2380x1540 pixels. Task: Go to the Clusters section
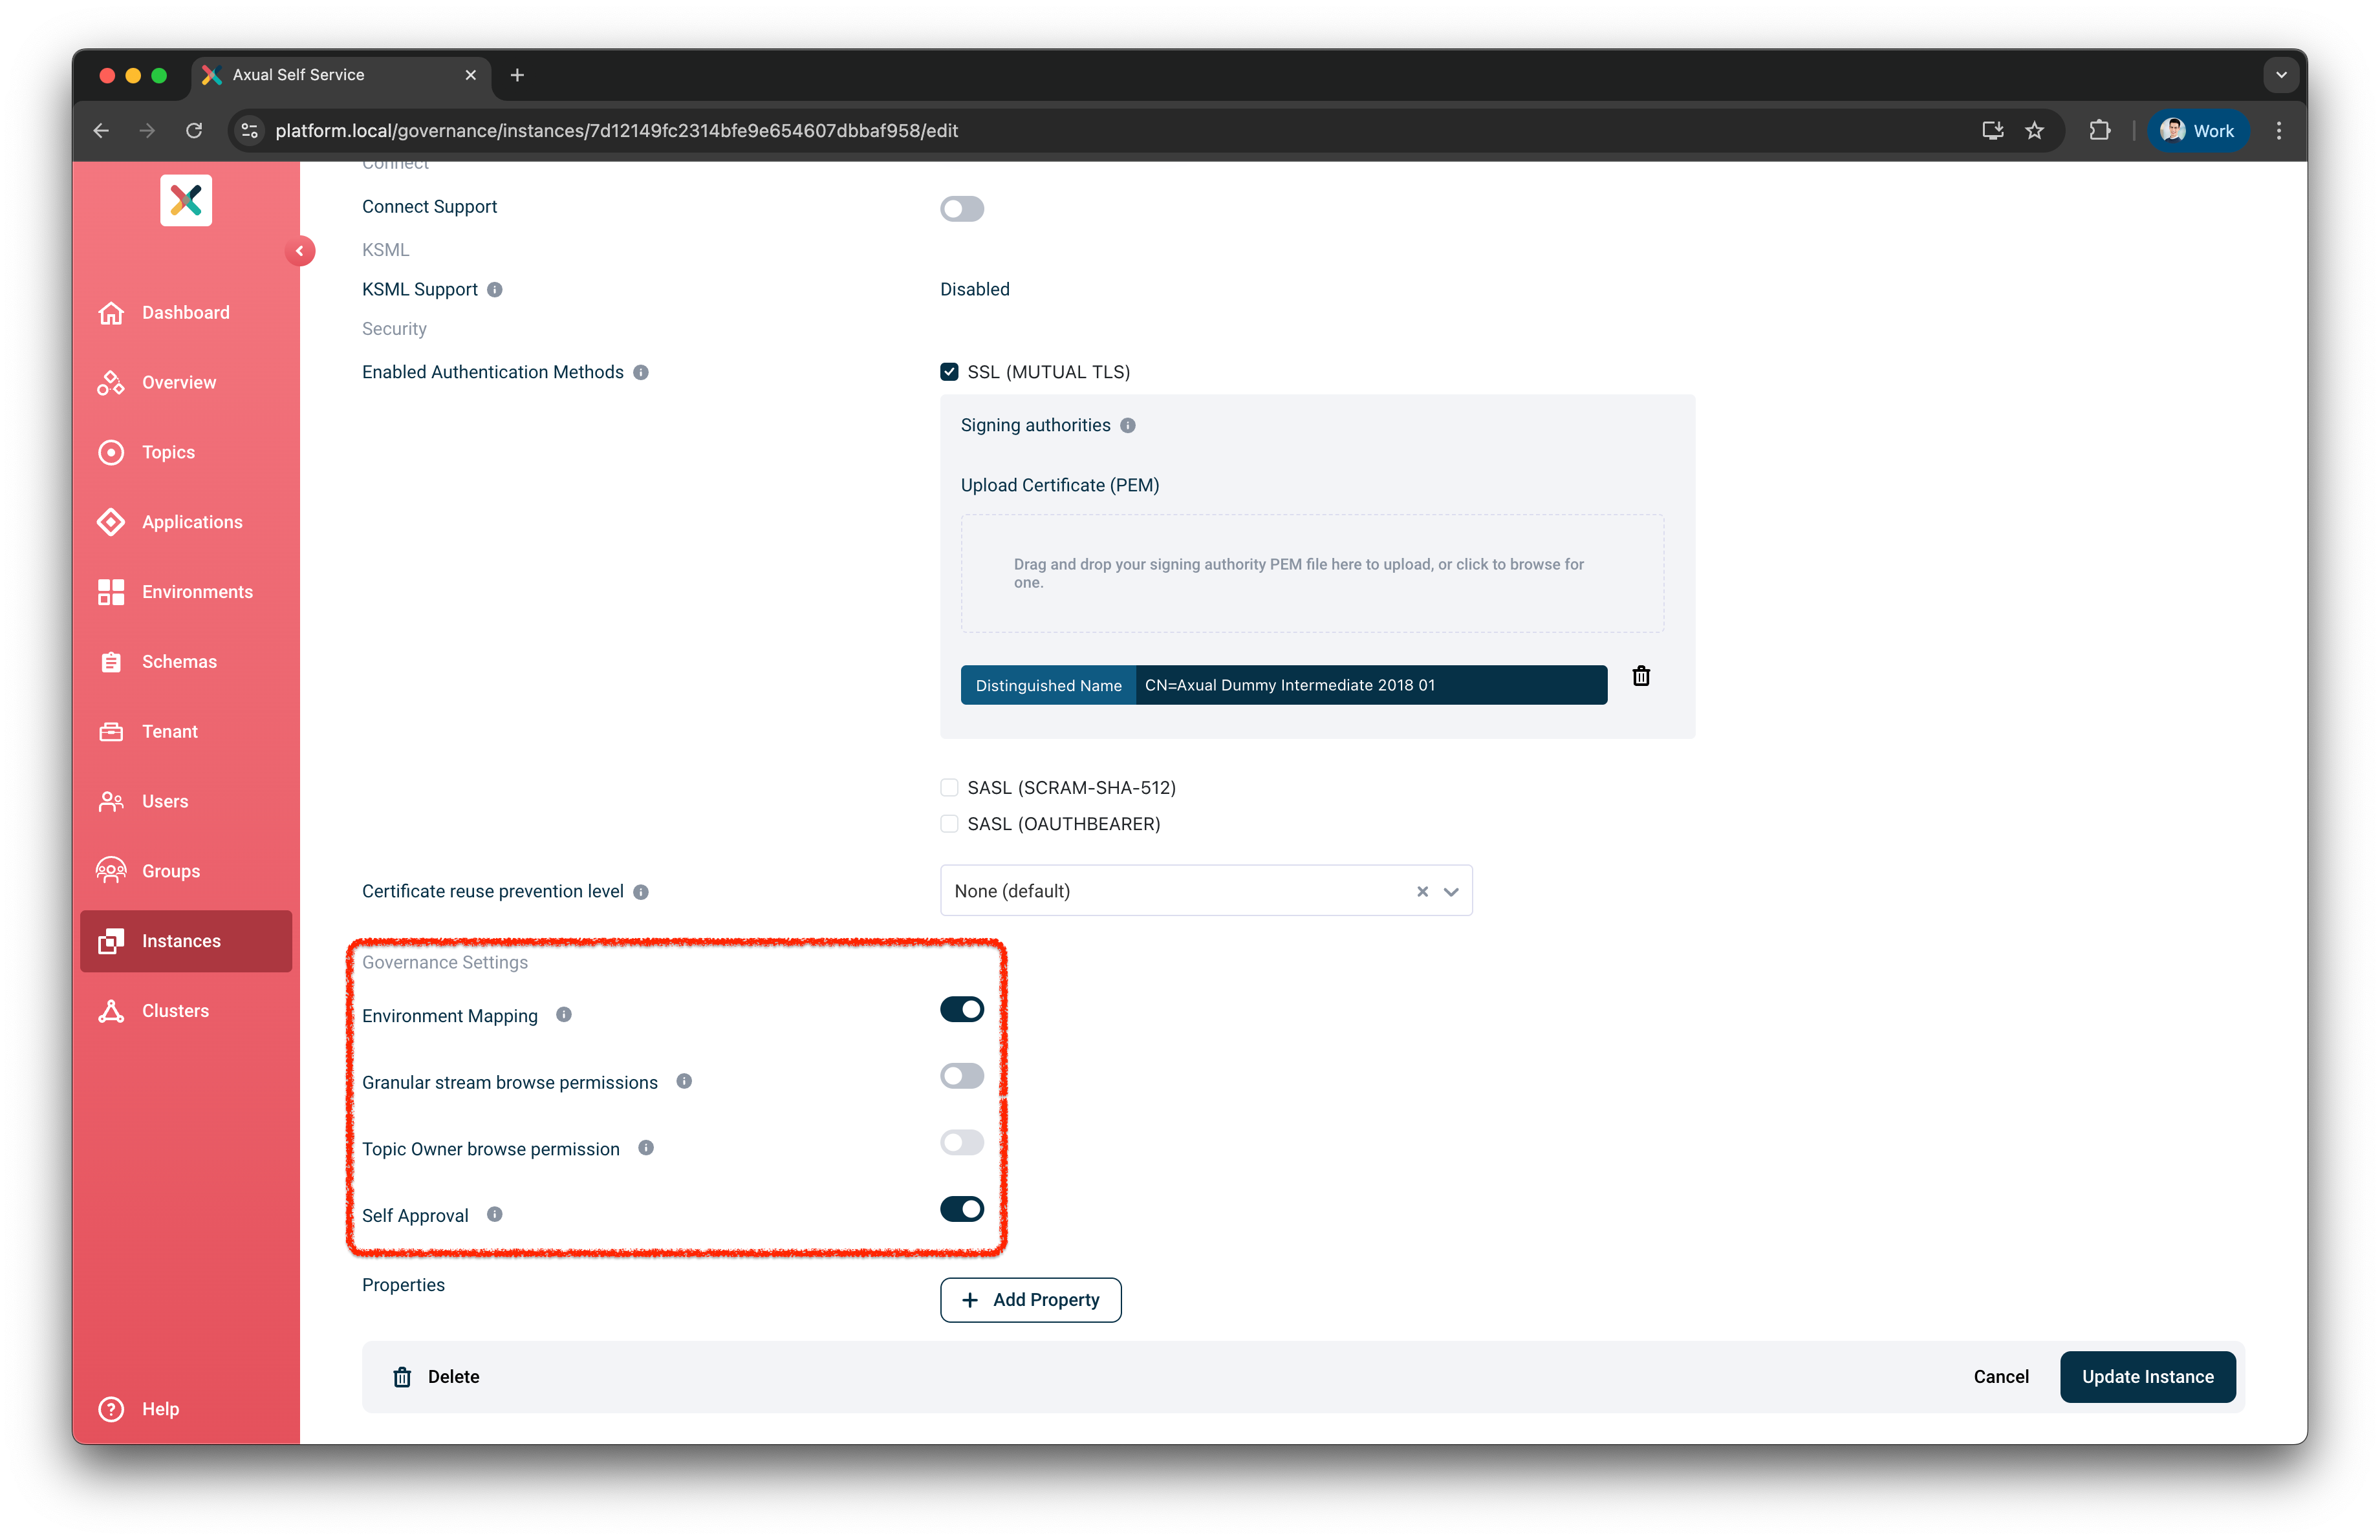174,1011
